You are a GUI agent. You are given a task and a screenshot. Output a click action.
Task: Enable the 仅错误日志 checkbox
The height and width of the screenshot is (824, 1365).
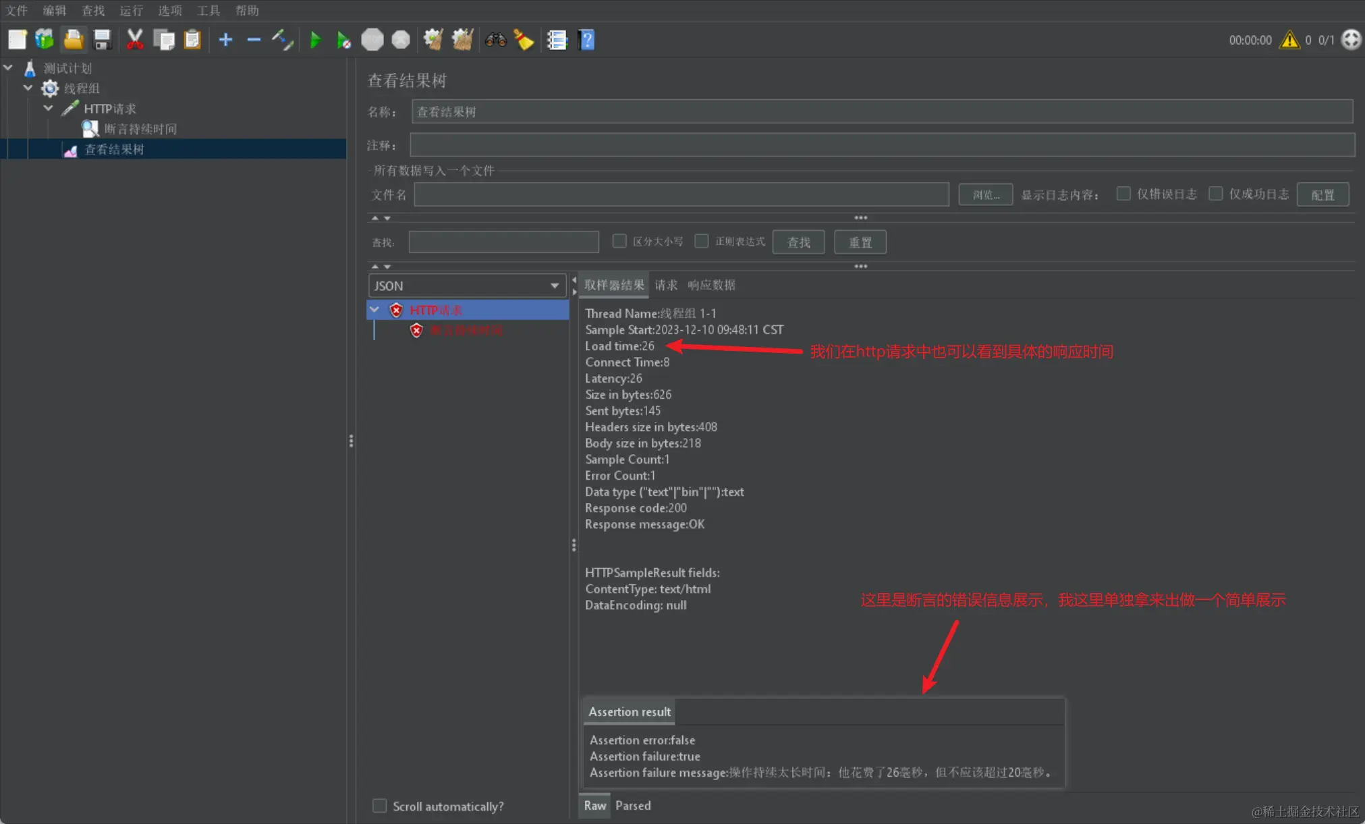tap(1123, 194)
